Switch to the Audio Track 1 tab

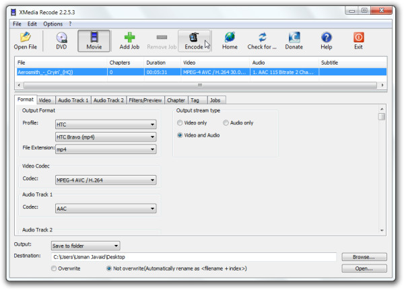(73, 100)
